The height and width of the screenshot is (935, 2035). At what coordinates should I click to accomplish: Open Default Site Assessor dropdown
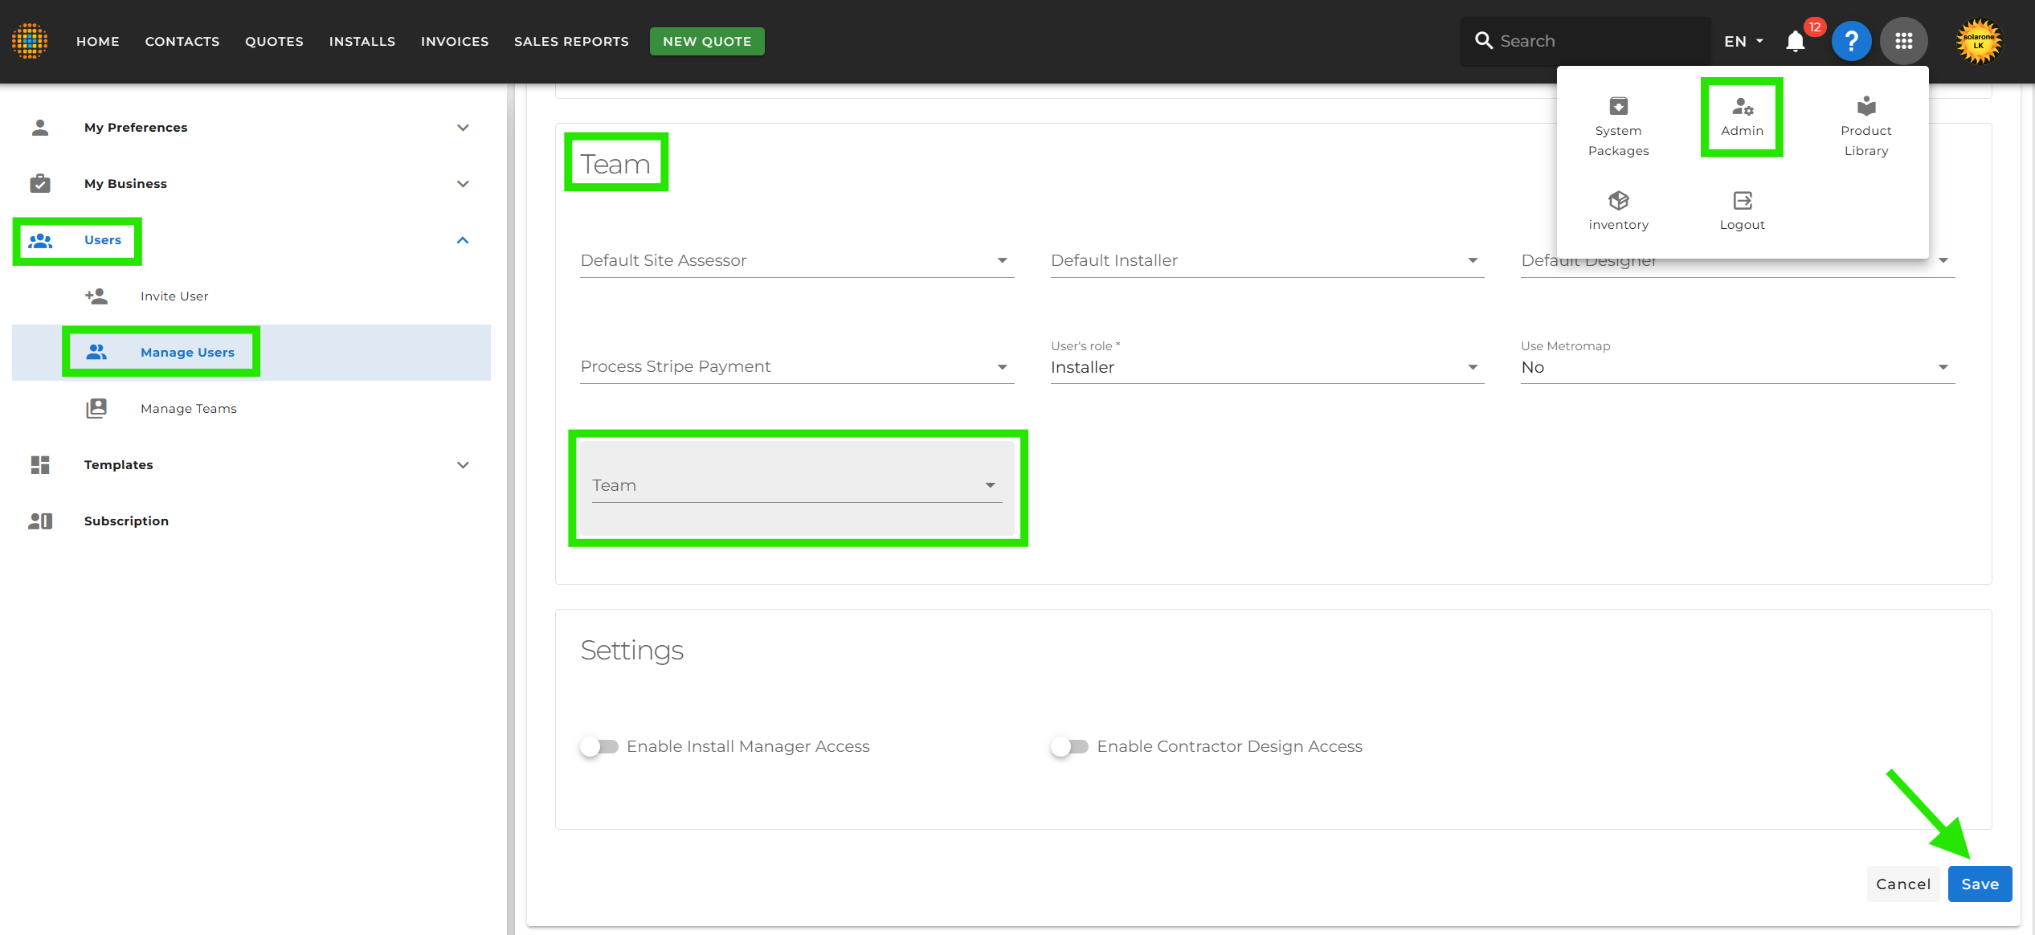point(796,260)
